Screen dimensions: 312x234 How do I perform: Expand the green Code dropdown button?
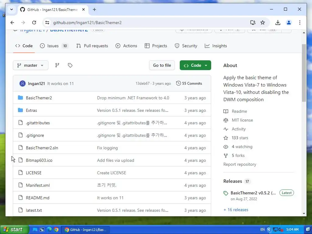click(x=195, y=65)
